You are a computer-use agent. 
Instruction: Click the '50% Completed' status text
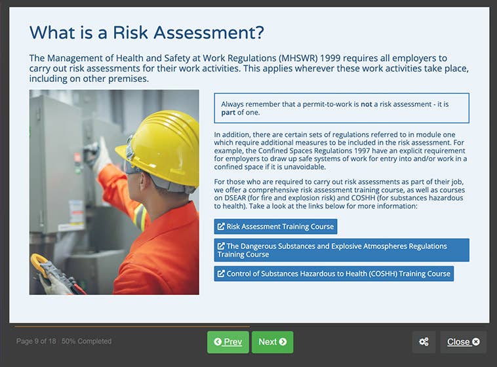tap(87, 341)
